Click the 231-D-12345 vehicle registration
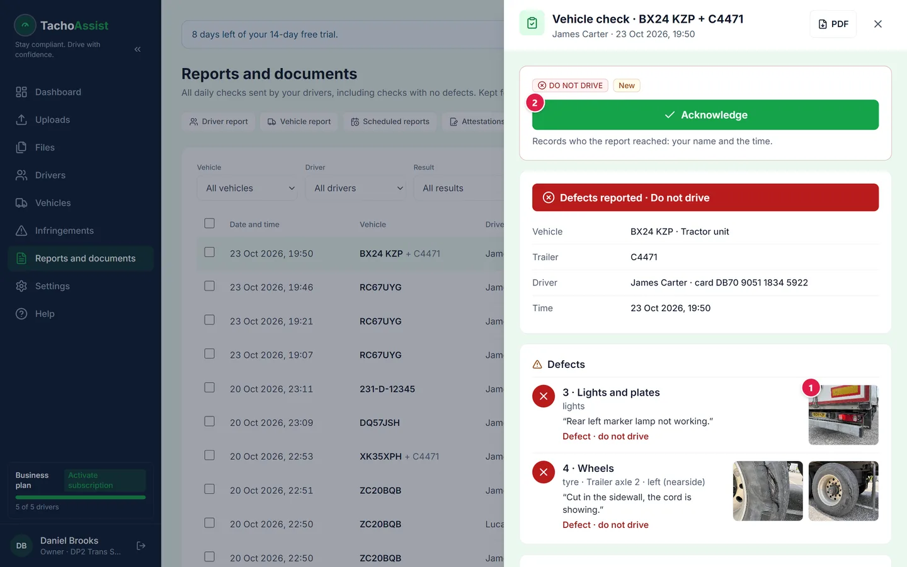Screen dimensions: 907x567 (387, 389)
